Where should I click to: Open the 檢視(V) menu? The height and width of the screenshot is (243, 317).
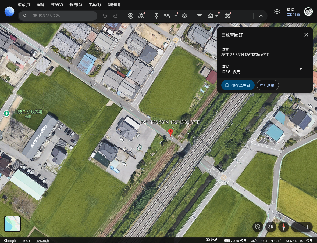click(57, 5)
